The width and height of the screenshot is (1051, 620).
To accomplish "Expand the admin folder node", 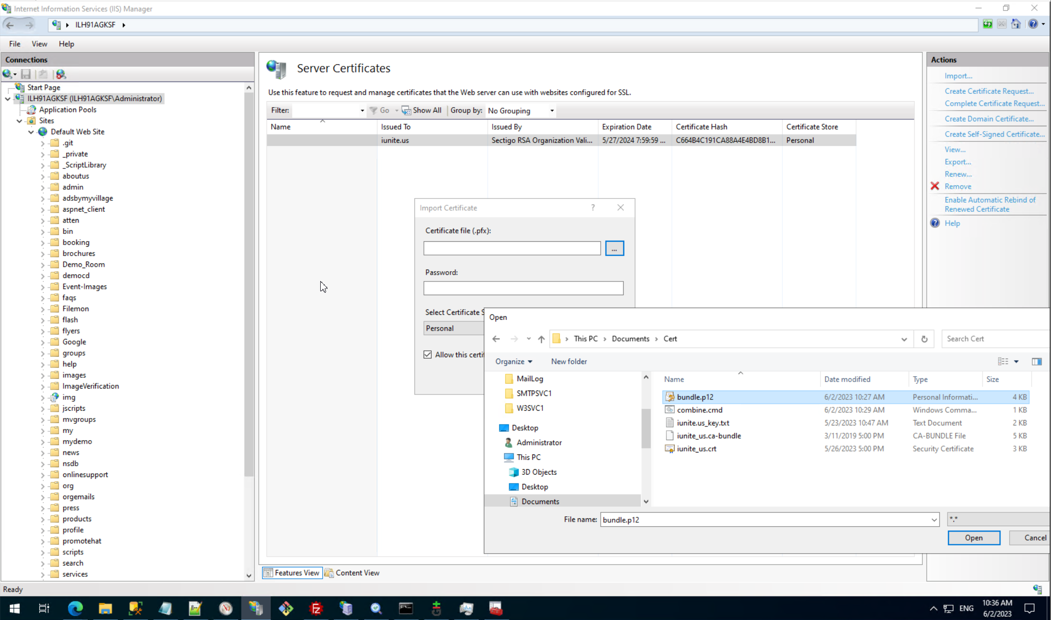I will pyautogui.click(x=42, y=187).
